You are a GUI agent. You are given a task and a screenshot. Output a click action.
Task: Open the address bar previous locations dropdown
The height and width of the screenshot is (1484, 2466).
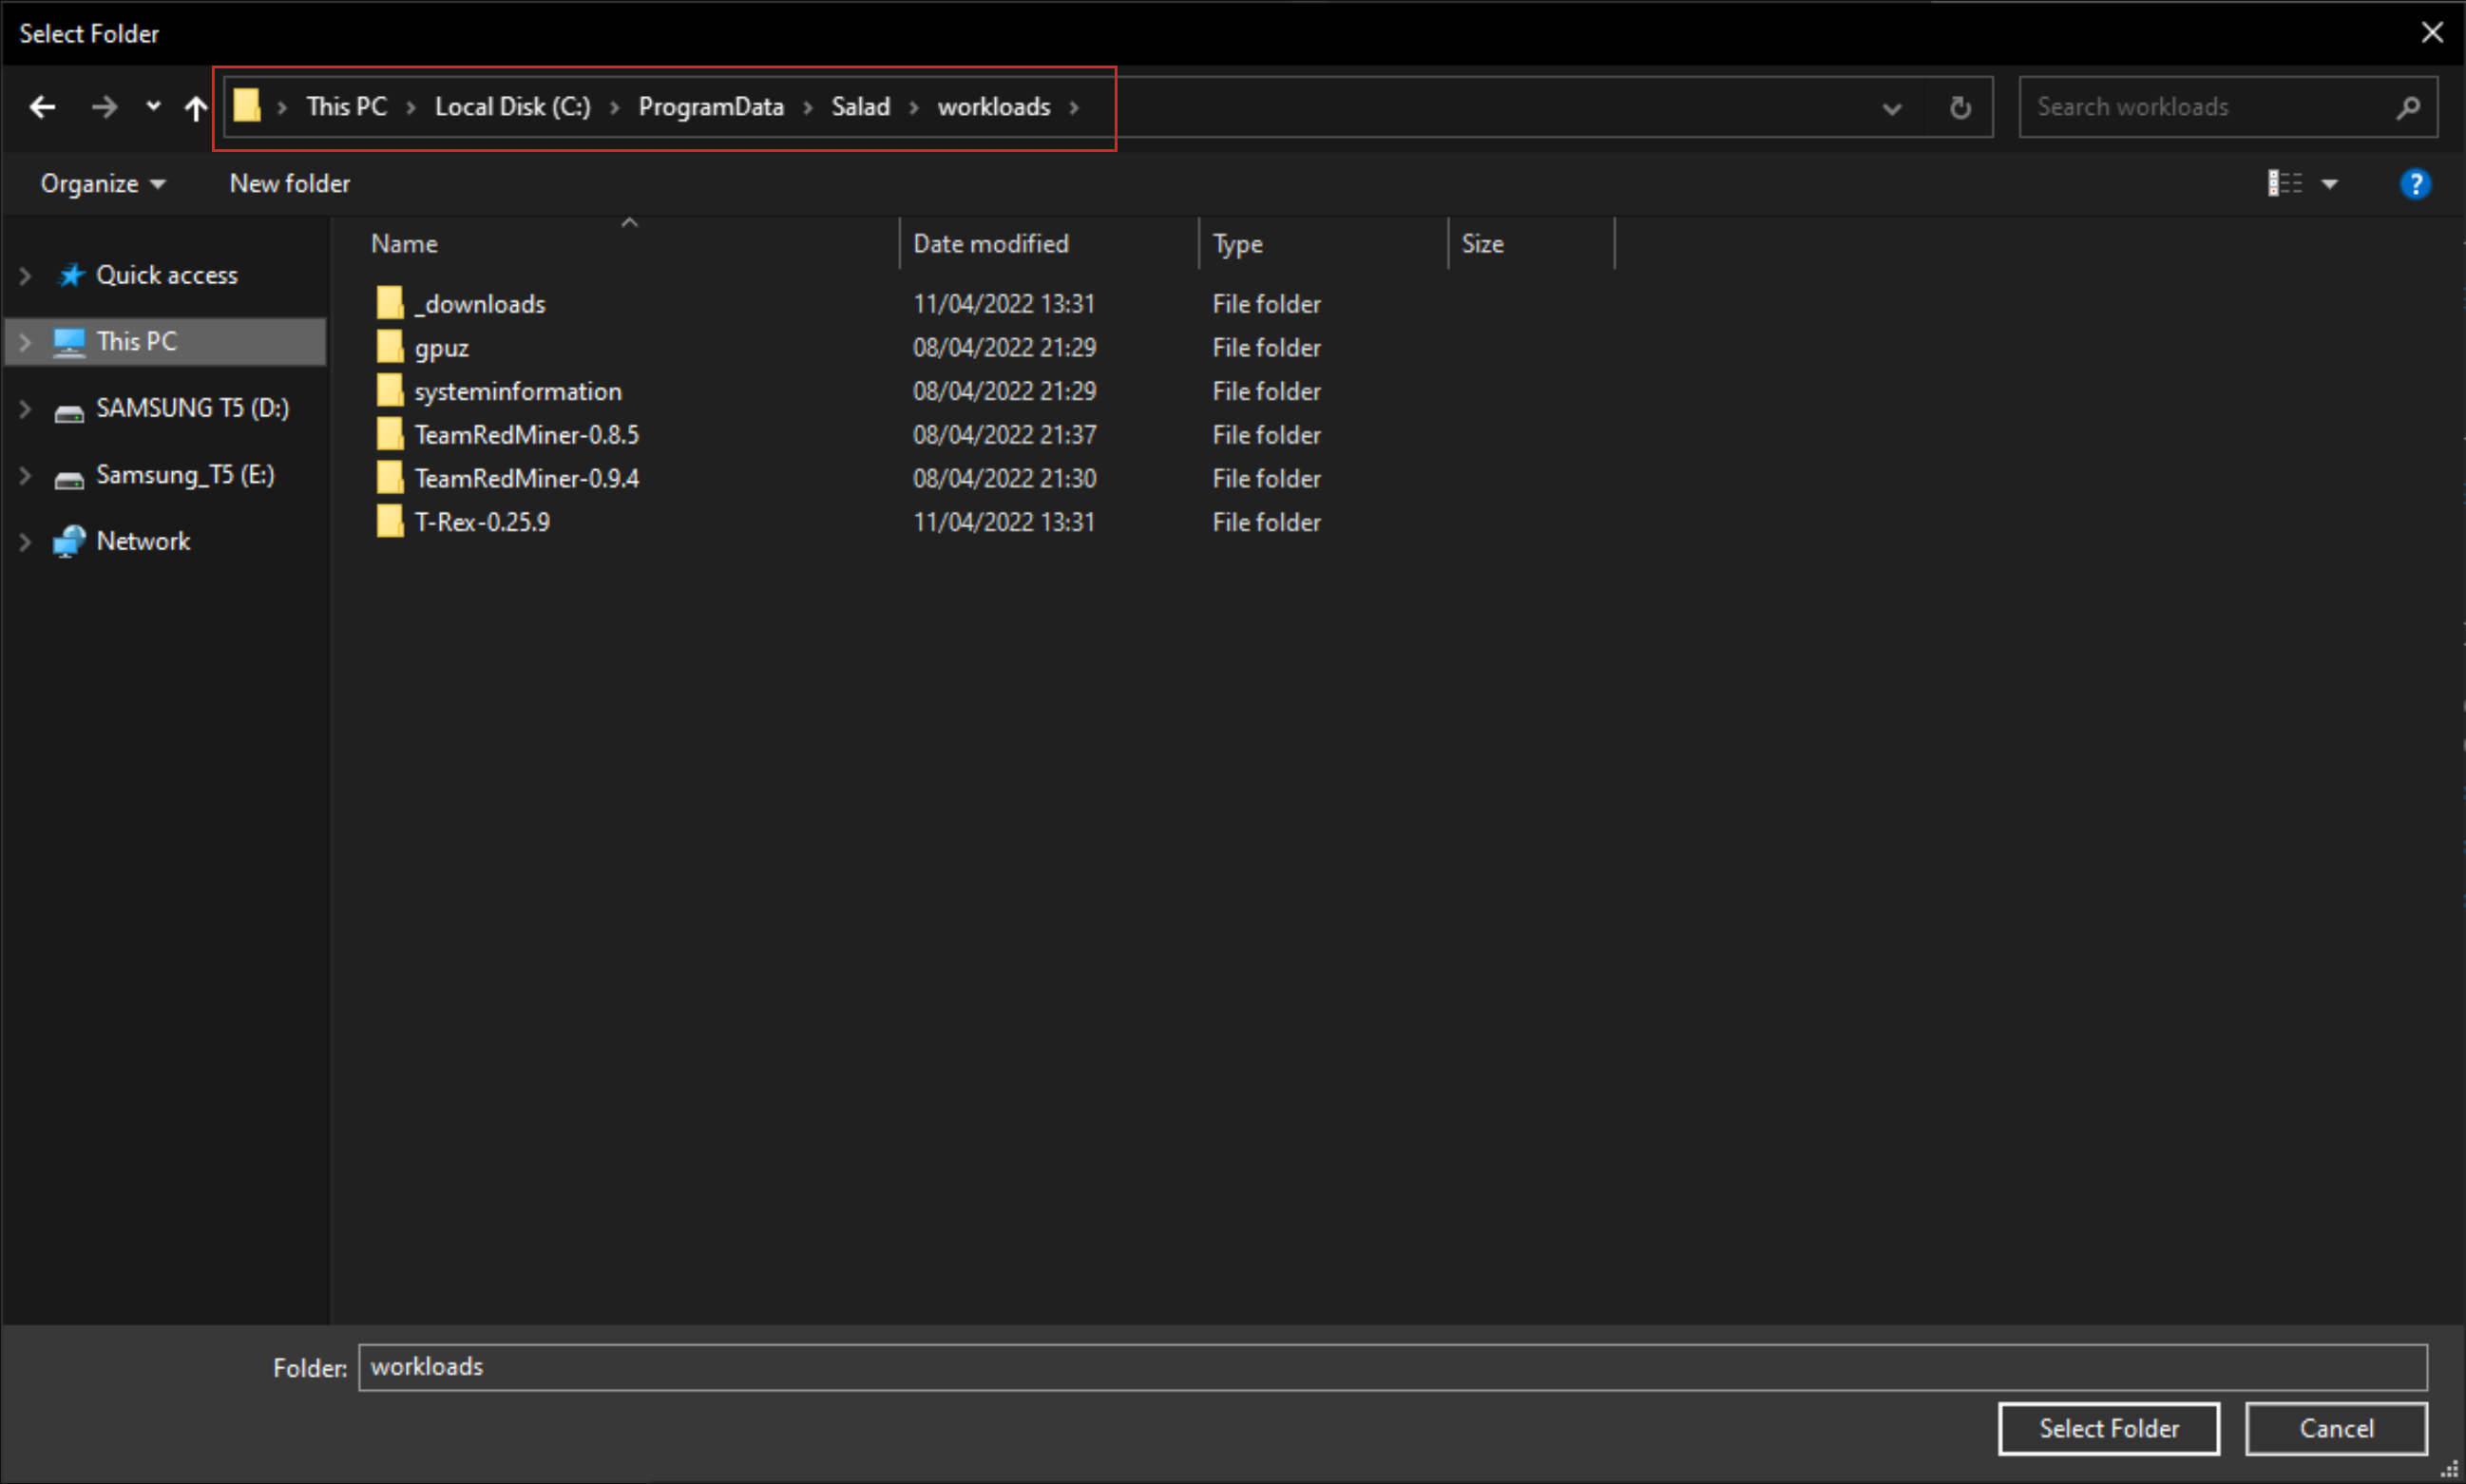tap(1891, 107)
